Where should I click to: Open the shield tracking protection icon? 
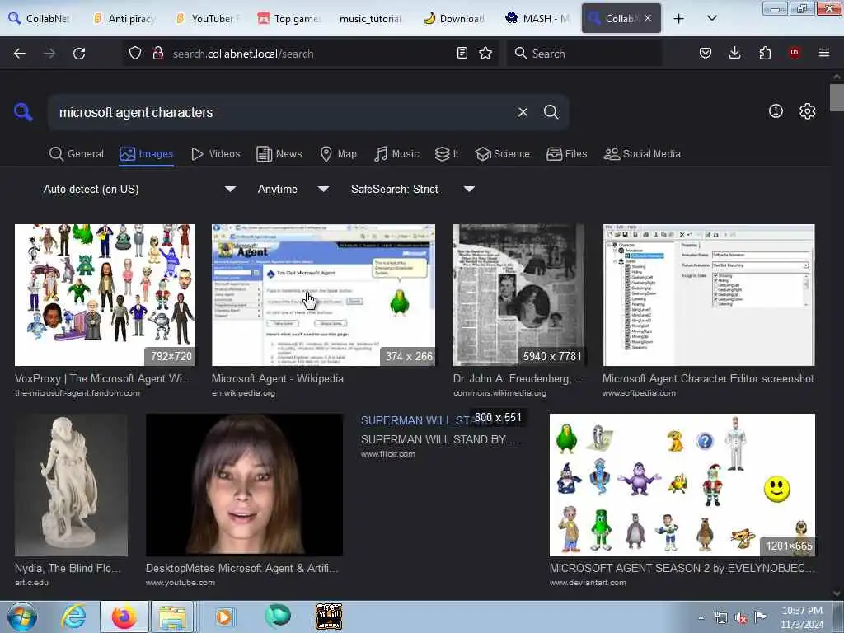coord(135,54)
